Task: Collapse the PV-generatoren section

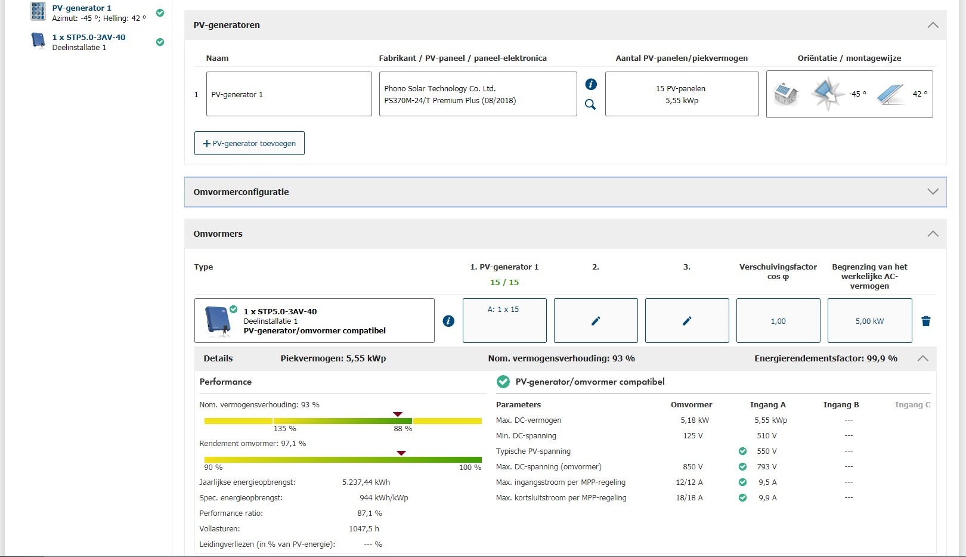Action: 933,25
